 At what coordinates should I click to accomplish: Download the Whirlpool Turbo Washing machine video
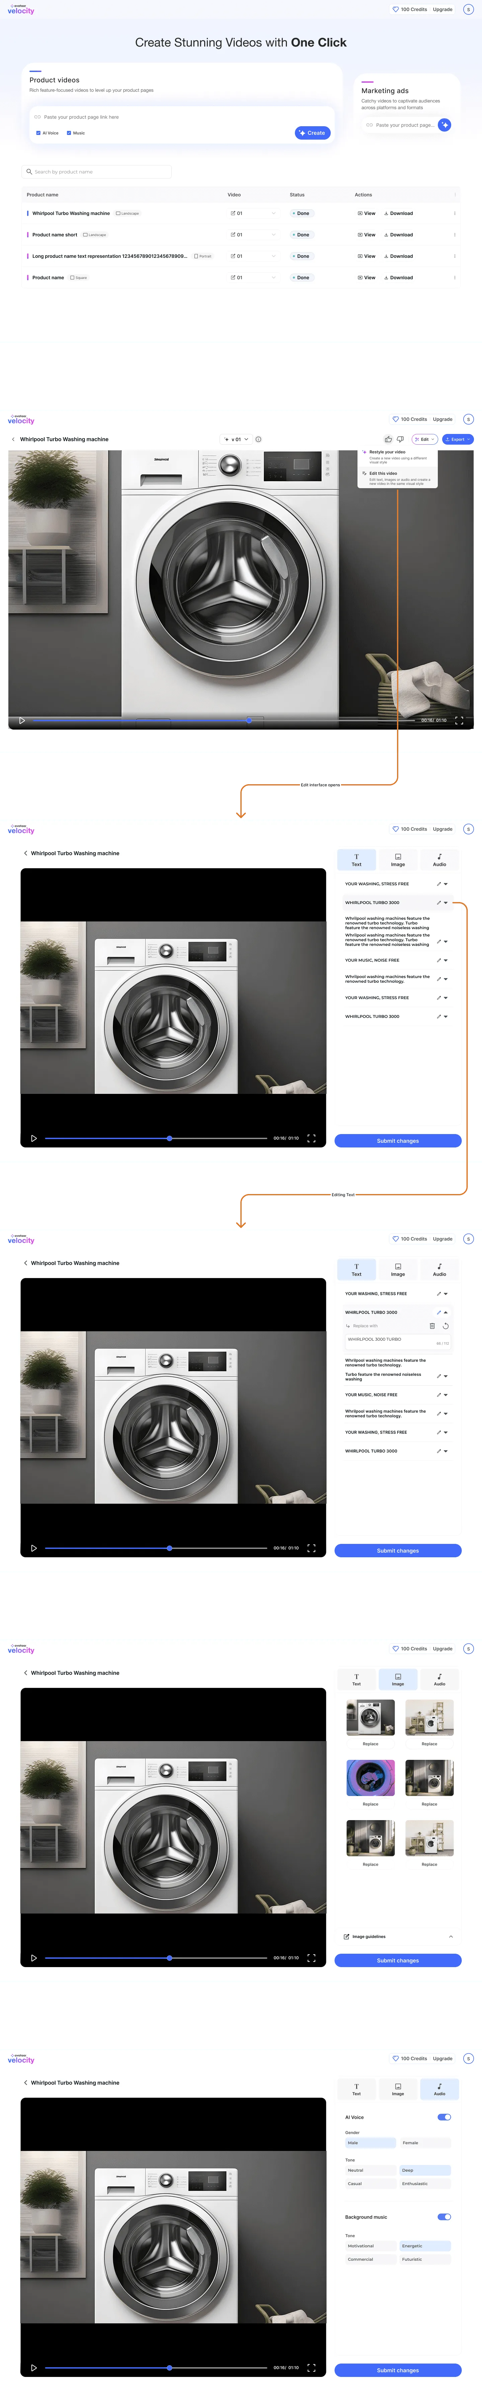[398, 214]
